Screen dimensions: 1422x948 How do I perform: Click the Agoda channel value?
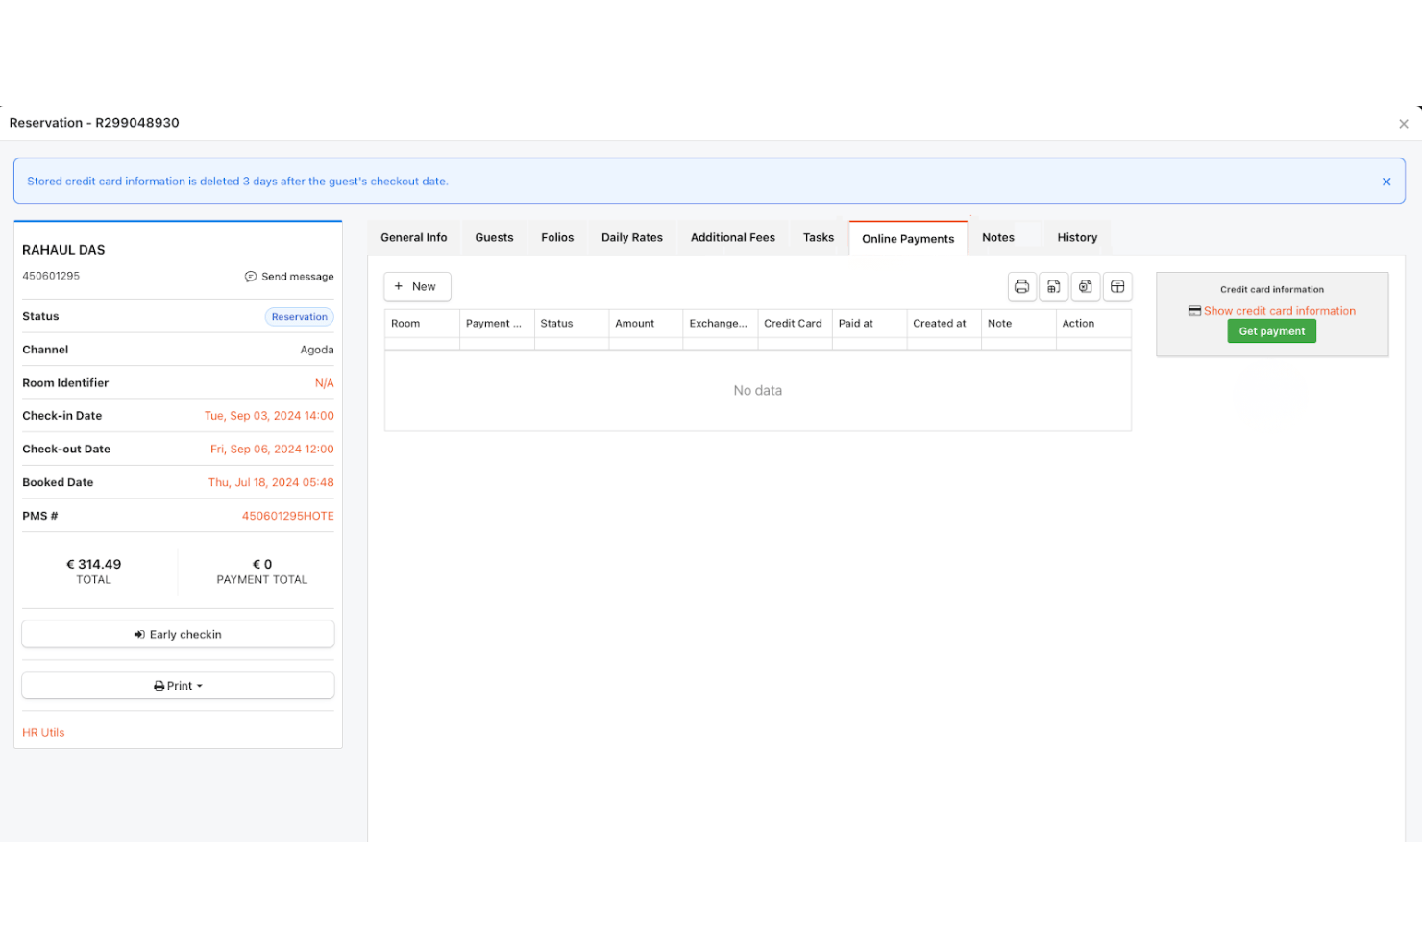click(317, 350)
